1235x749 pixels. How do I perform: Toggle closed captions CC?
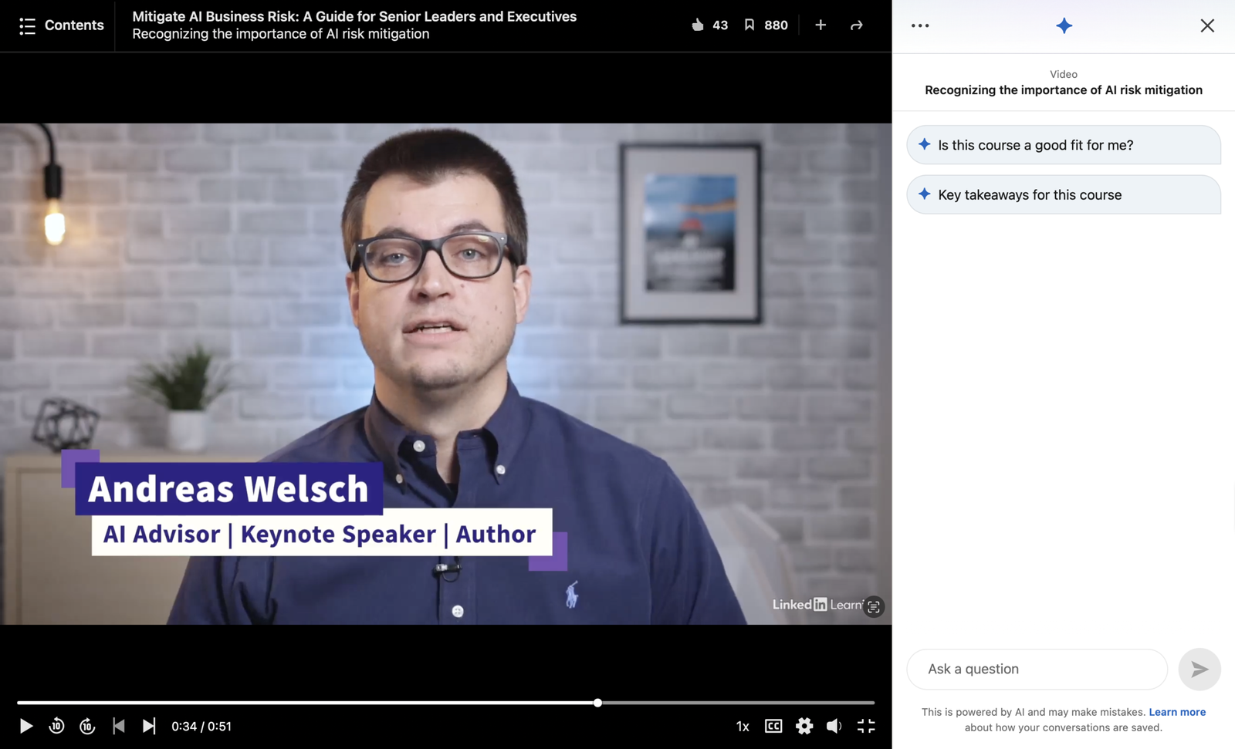[773, 726]
